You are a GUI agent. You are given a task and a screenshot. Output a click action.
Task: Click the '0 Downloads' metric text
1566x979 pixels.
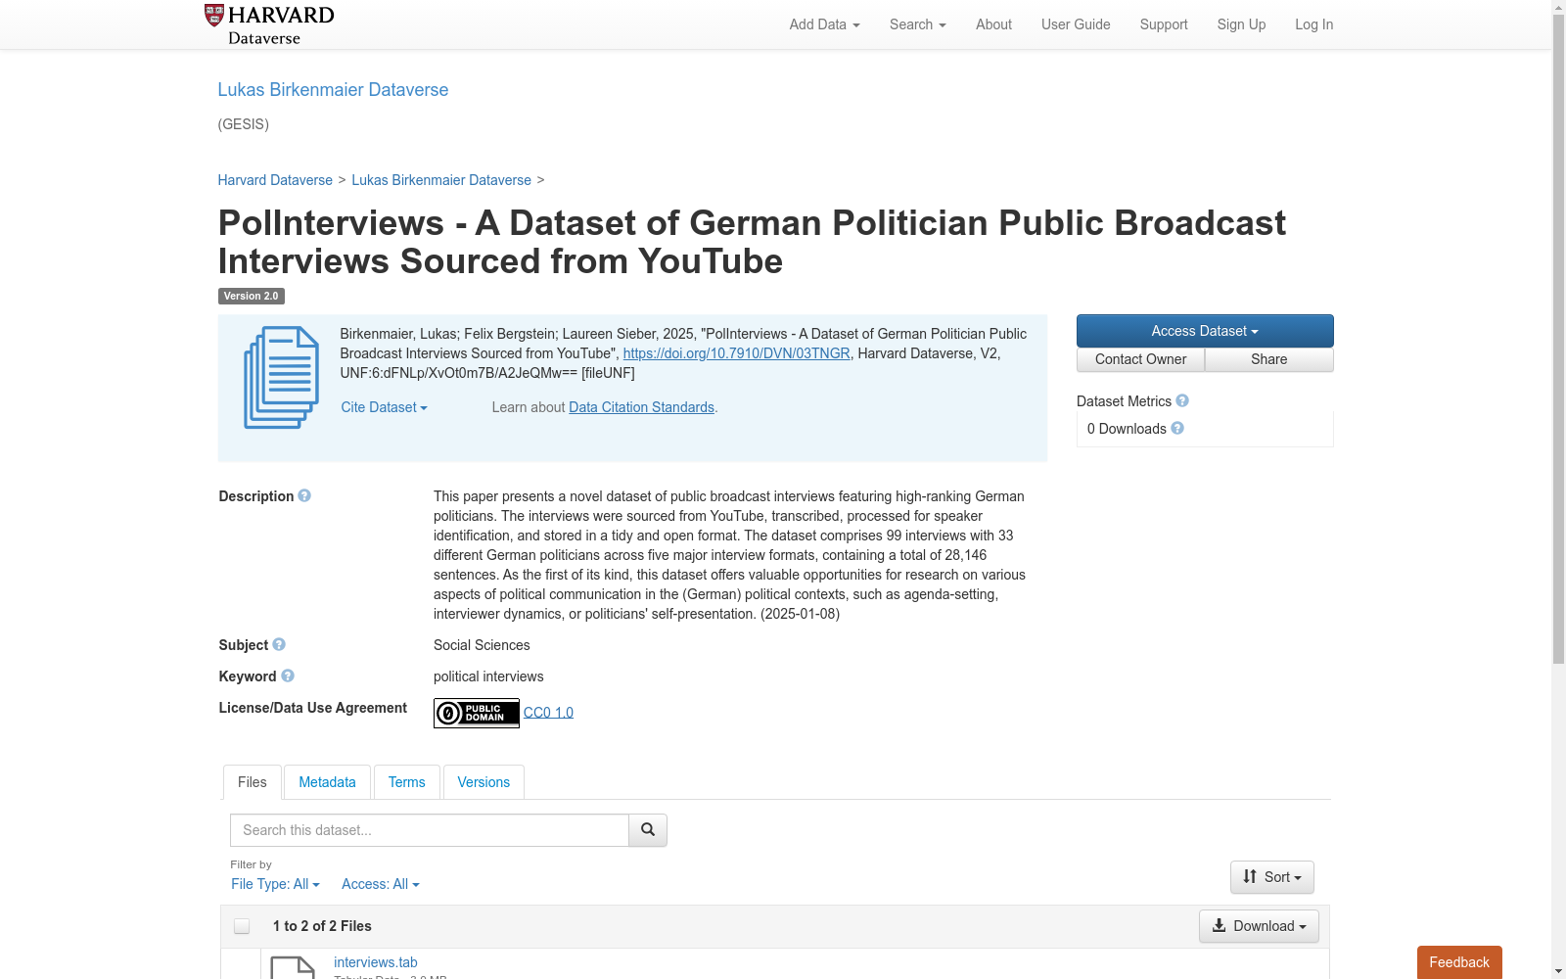1127,429
